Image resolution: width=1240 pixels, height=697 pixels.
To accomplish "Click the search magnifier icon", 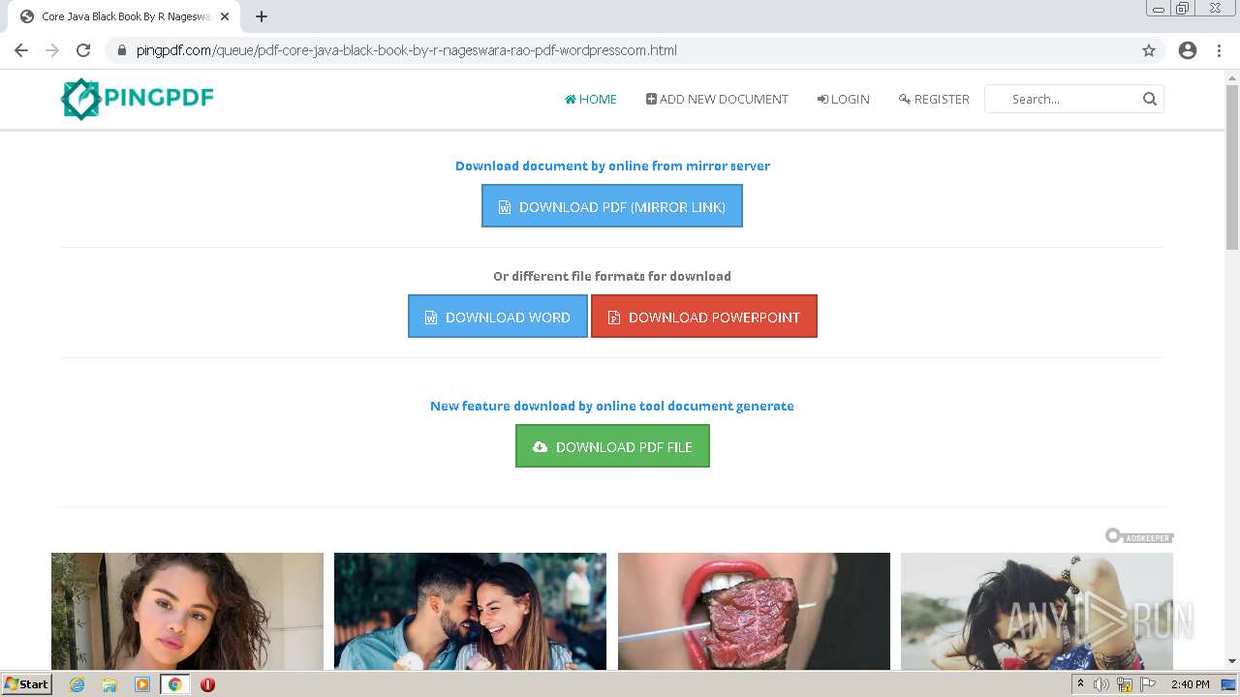I will coord(1150,99).
